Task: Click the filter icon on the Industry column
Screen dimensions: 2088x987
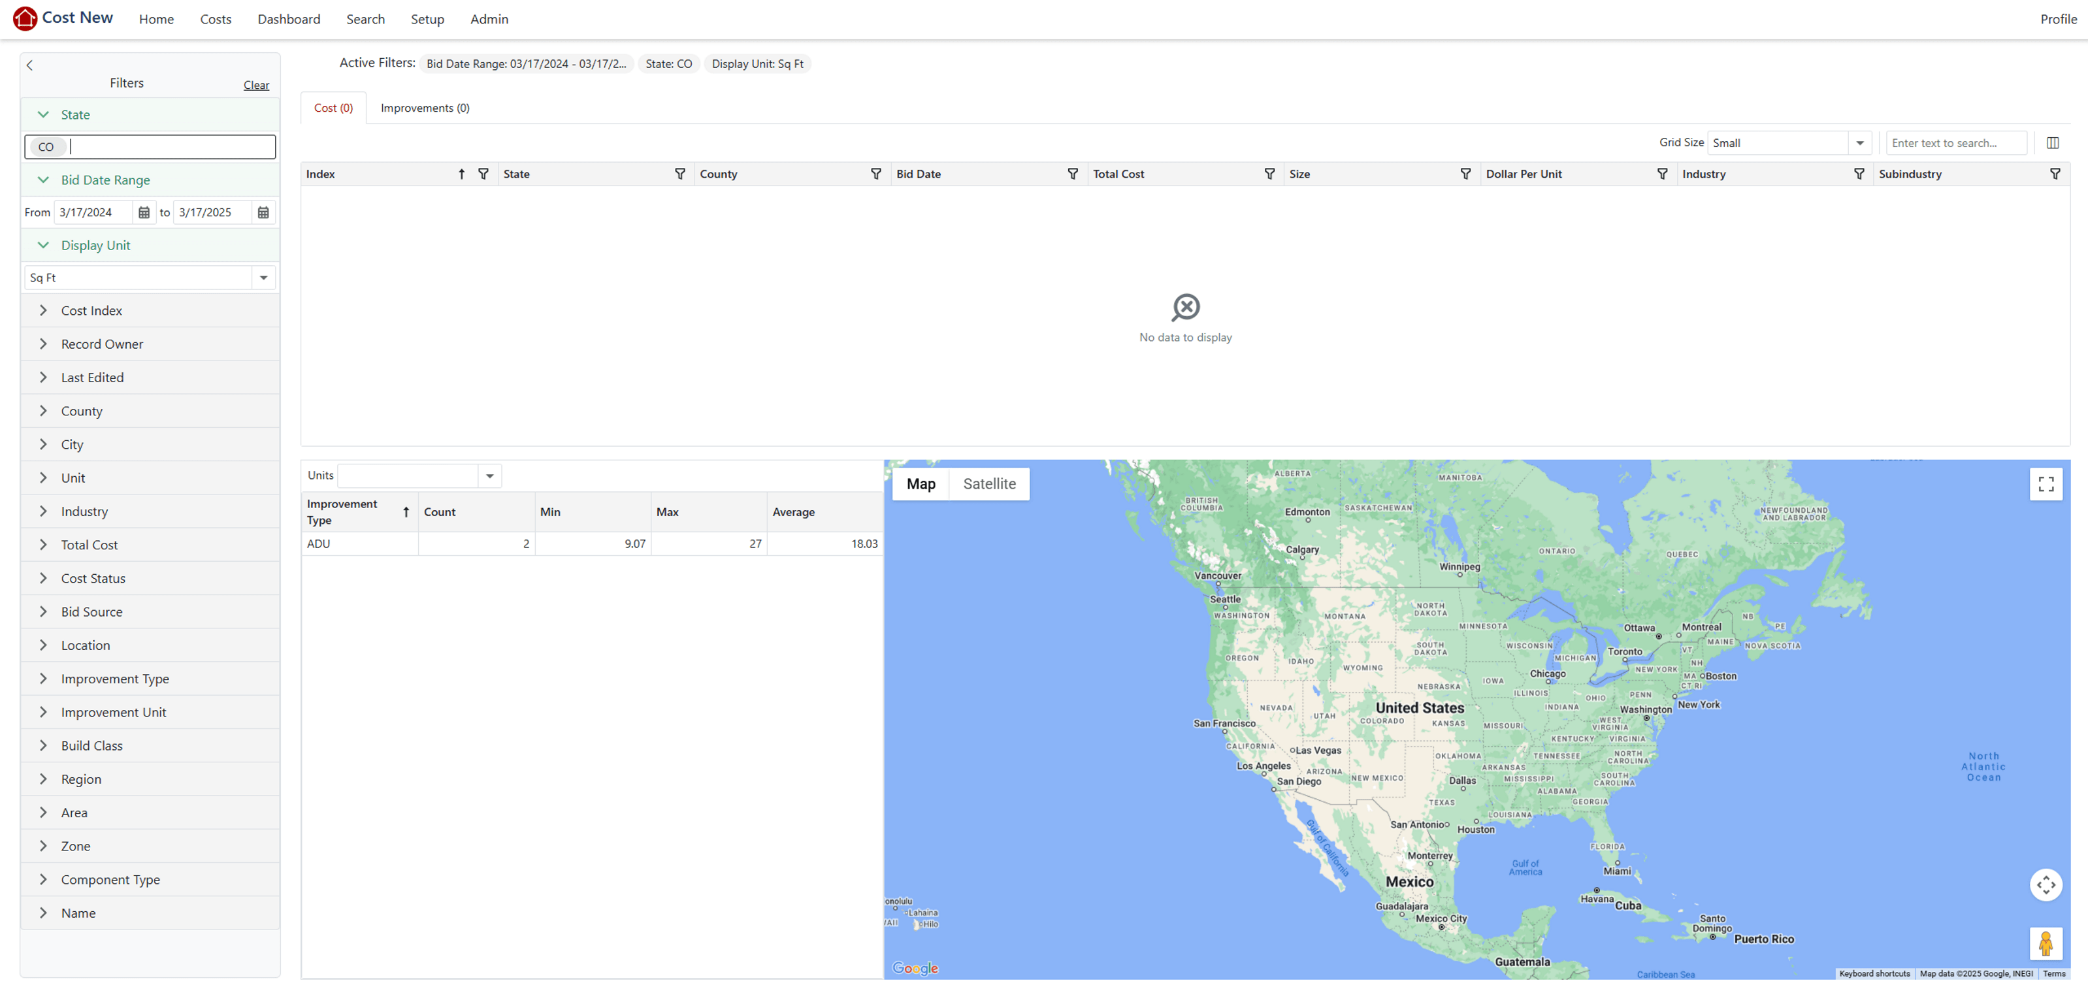Action: [x=1859, y=173]
